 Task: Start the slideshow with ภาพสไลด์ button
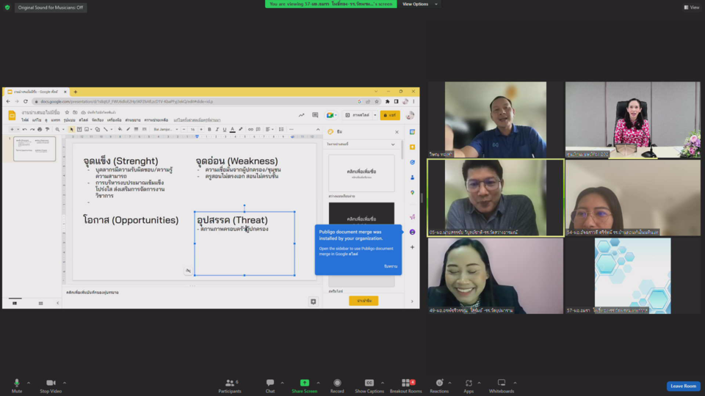coord(358,115)
